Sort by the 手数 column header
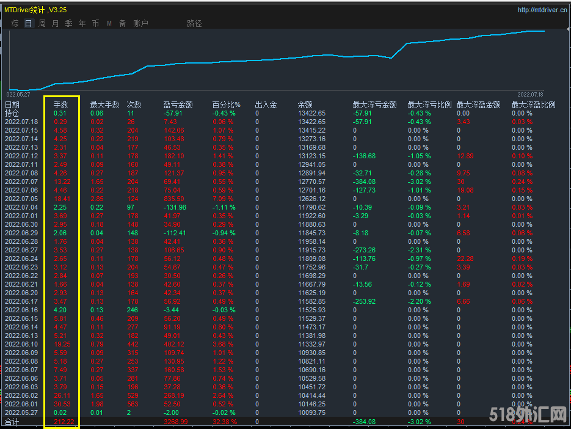The height and width of the screenshot is (429, 571). click(61, 105)
